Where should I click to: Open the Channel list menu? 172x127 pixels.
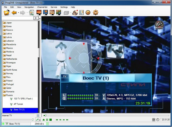pos(42,7)
